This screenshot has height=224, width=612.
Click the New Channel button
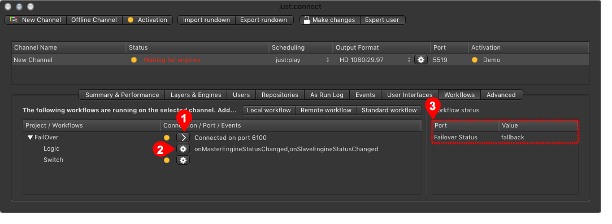tap(36, 20)
